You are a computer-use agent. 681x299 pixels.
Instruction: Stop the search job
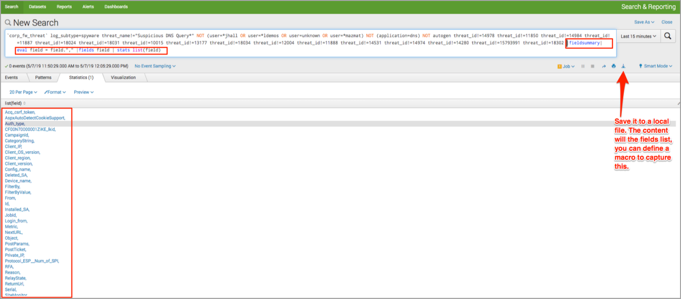(592, 66)
